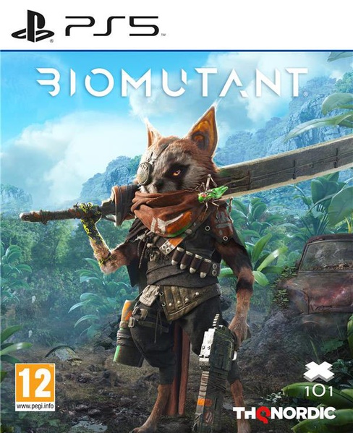Click the character's orange glowing eye
Screen dimensions: 353x433
click(x=177, y=173)
